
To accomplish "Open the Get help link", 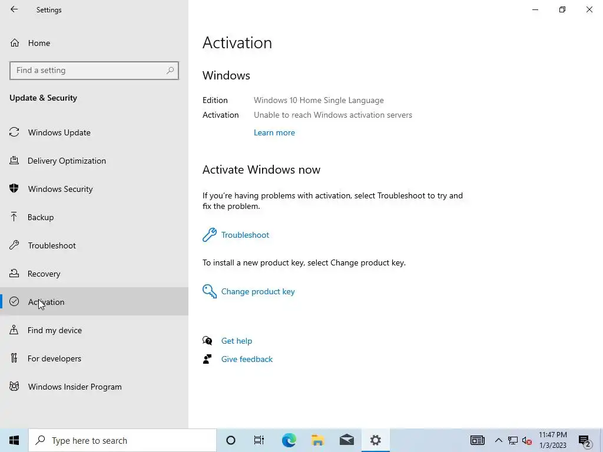I will (x=237, y=341).
